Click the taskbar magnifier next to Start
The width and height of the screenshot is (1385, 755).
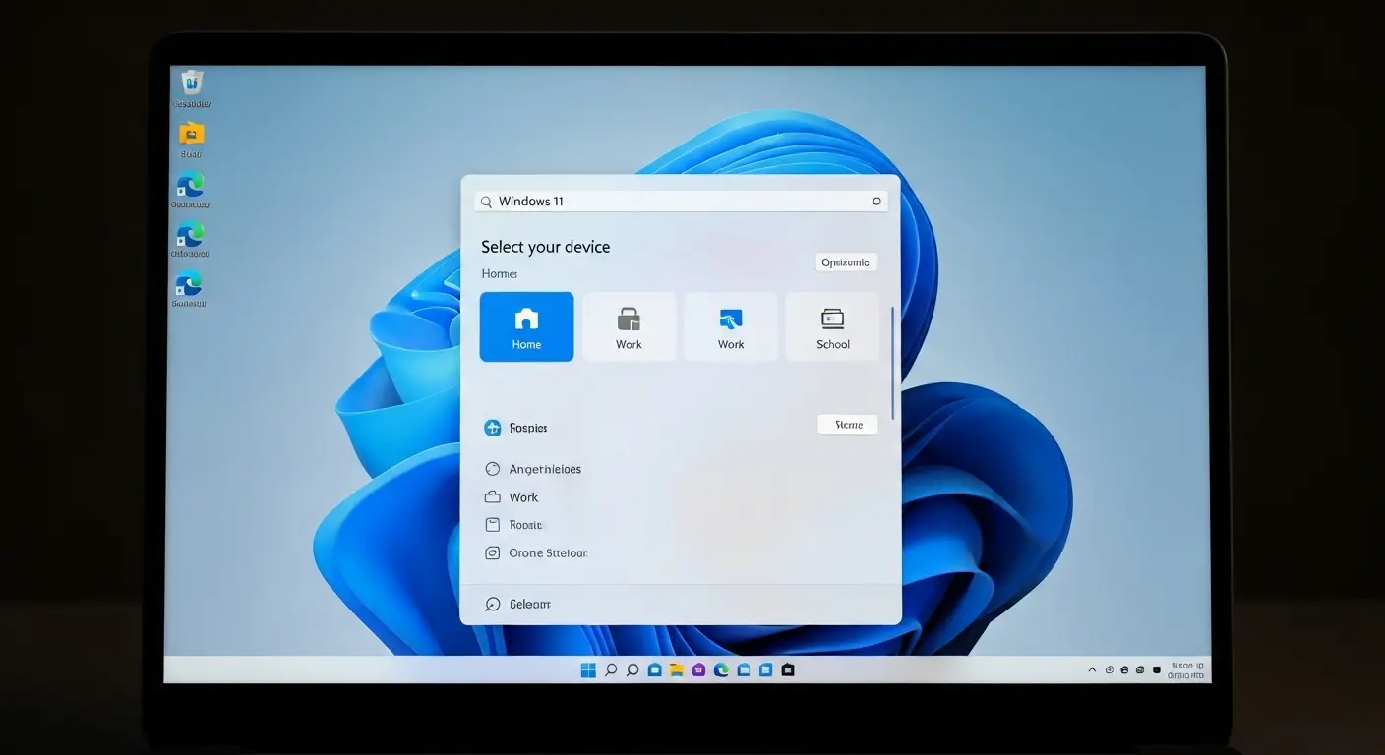point(611,669)
